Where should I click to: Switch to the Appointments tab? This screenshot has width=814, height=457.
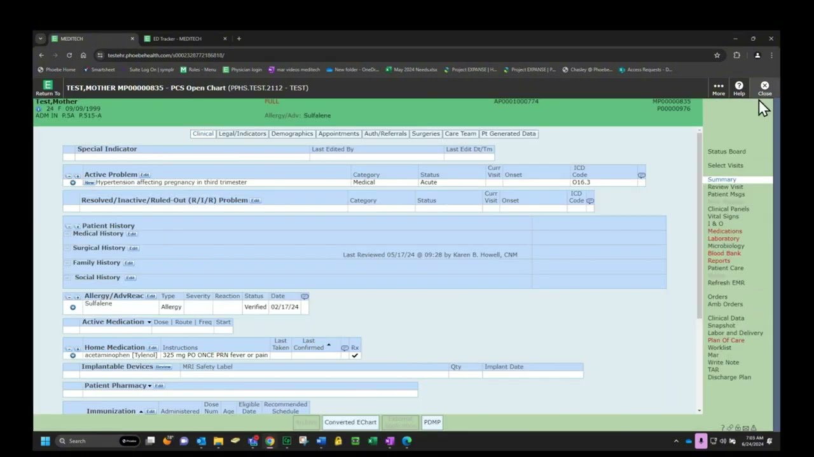click(338, 134)
